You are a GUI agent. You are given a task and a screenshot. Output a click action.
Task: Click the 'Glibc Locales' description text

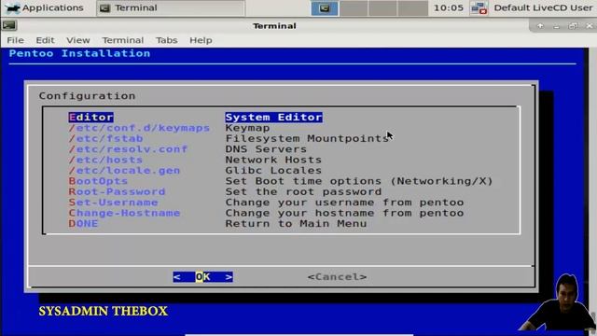[273, 171]
